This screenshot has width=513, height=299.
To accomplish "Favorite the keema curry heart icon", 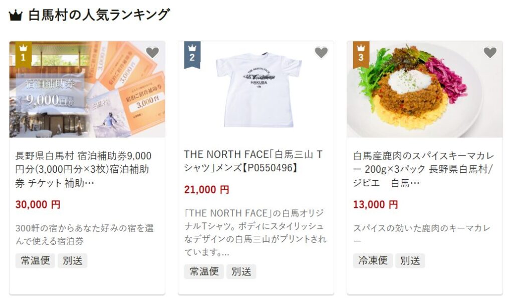I will pyautogui.click(x=490, y=53).
